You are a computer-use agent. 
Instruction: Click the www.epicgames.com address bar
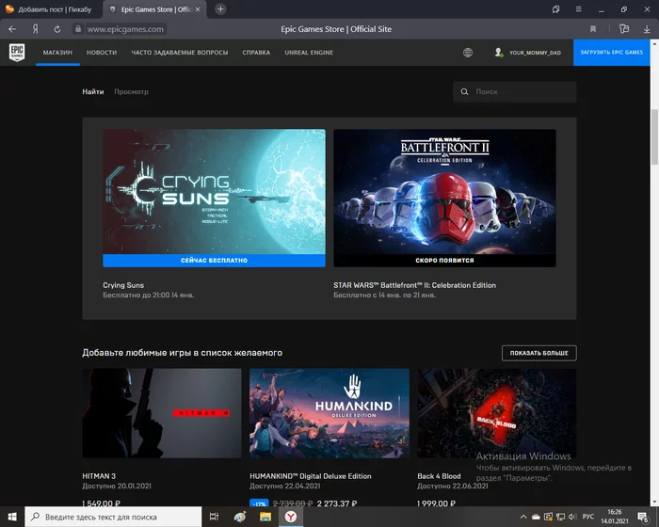point(125,29)
